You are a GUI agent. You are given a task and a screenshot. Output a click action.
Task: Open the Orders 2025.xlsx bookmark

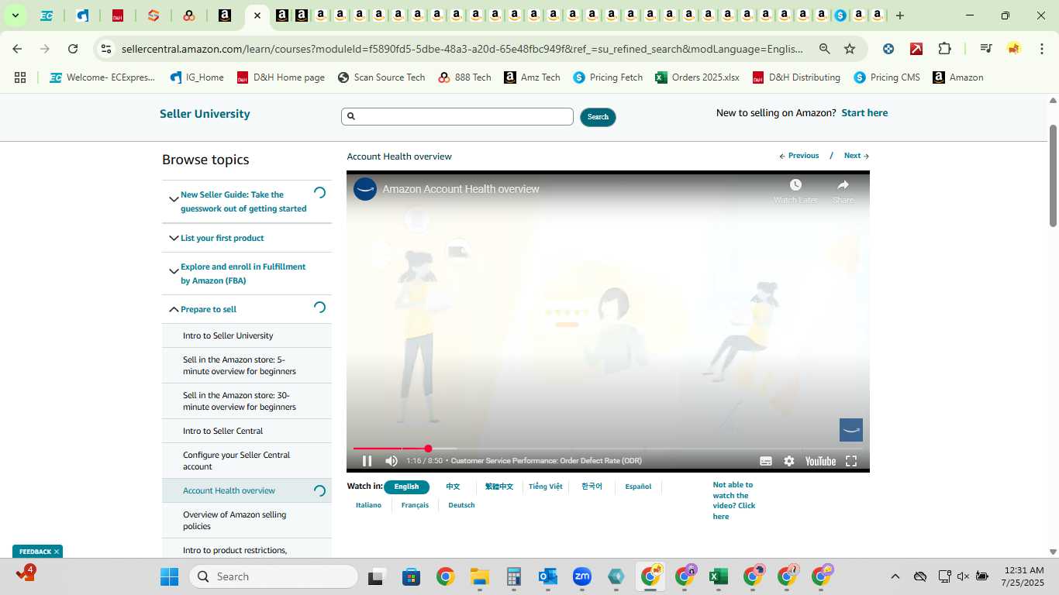(x=697, y=77)
